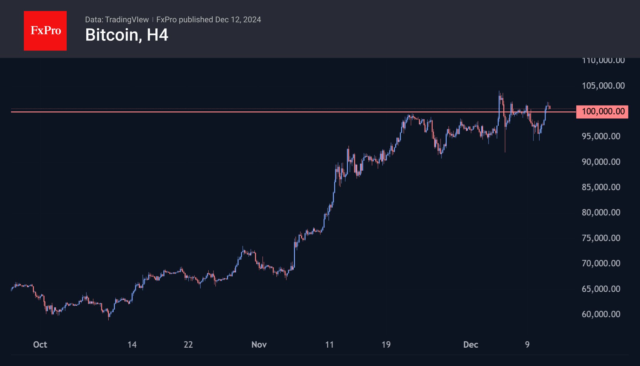
Task: Click the red FxPro logo
Action: point(45,31)
